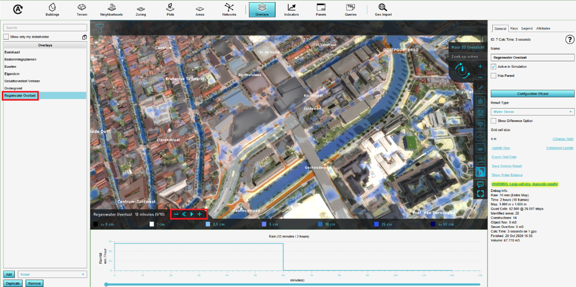Click the Show Water Balance link
Viewport: 576px width, 287px height.
point(507,175)
